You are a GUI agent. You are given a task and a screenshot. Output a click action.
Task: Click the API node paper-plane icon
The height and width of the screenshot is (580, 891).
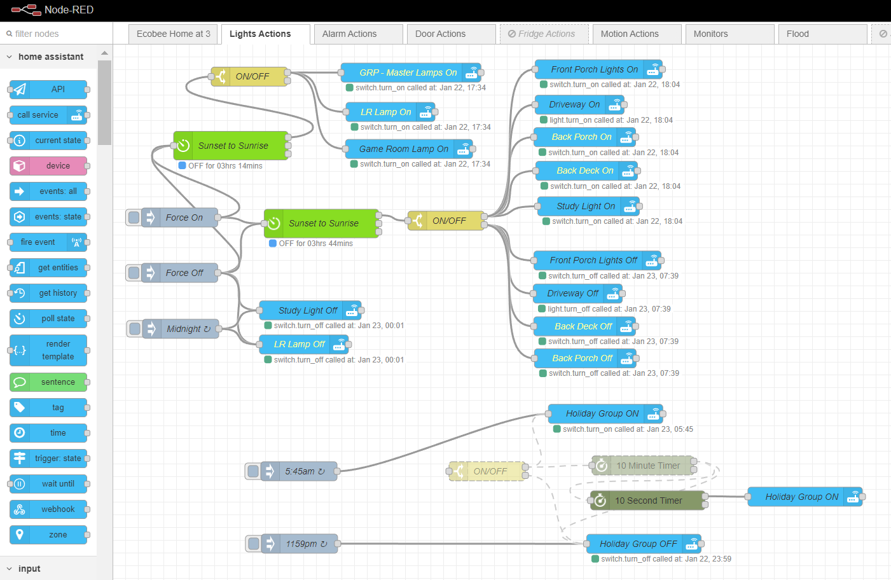click(x=20, y=90)
